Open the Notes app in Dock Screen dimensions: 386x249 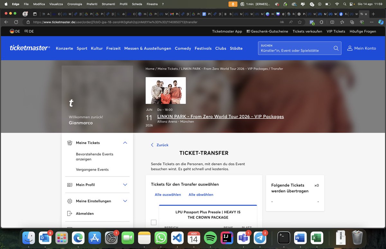(x=144, y=238)
